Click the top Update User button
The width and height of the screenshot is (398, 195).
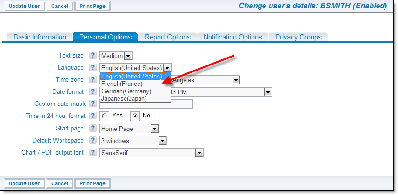coord(24,6)
